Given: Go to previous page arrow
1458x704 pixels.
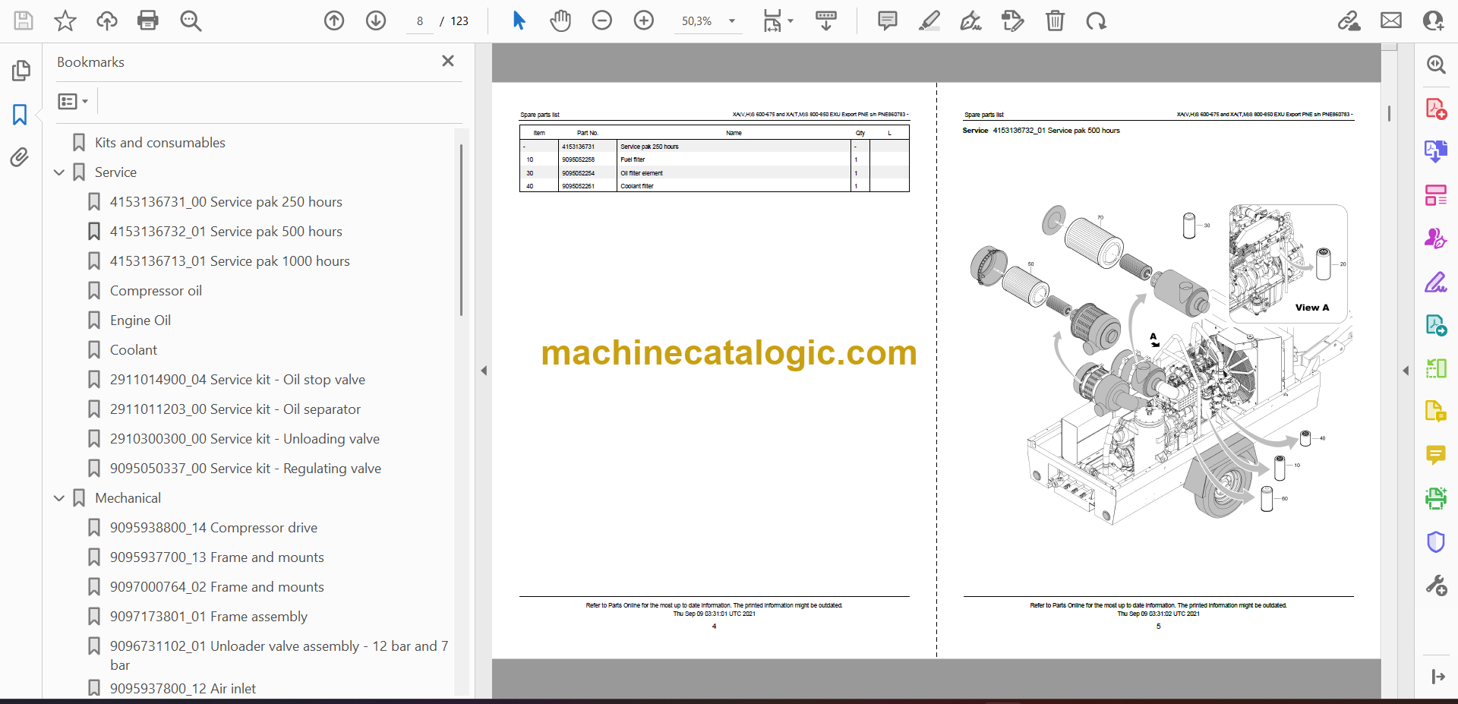Looking at the screenshot, I should [x=334, y=21].
